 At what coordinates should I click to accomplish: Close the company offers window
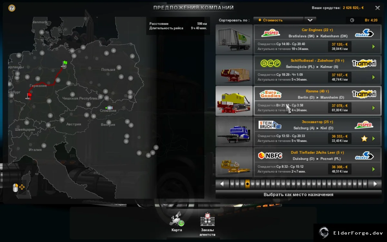pyautogui.click(x=377, y=8)
